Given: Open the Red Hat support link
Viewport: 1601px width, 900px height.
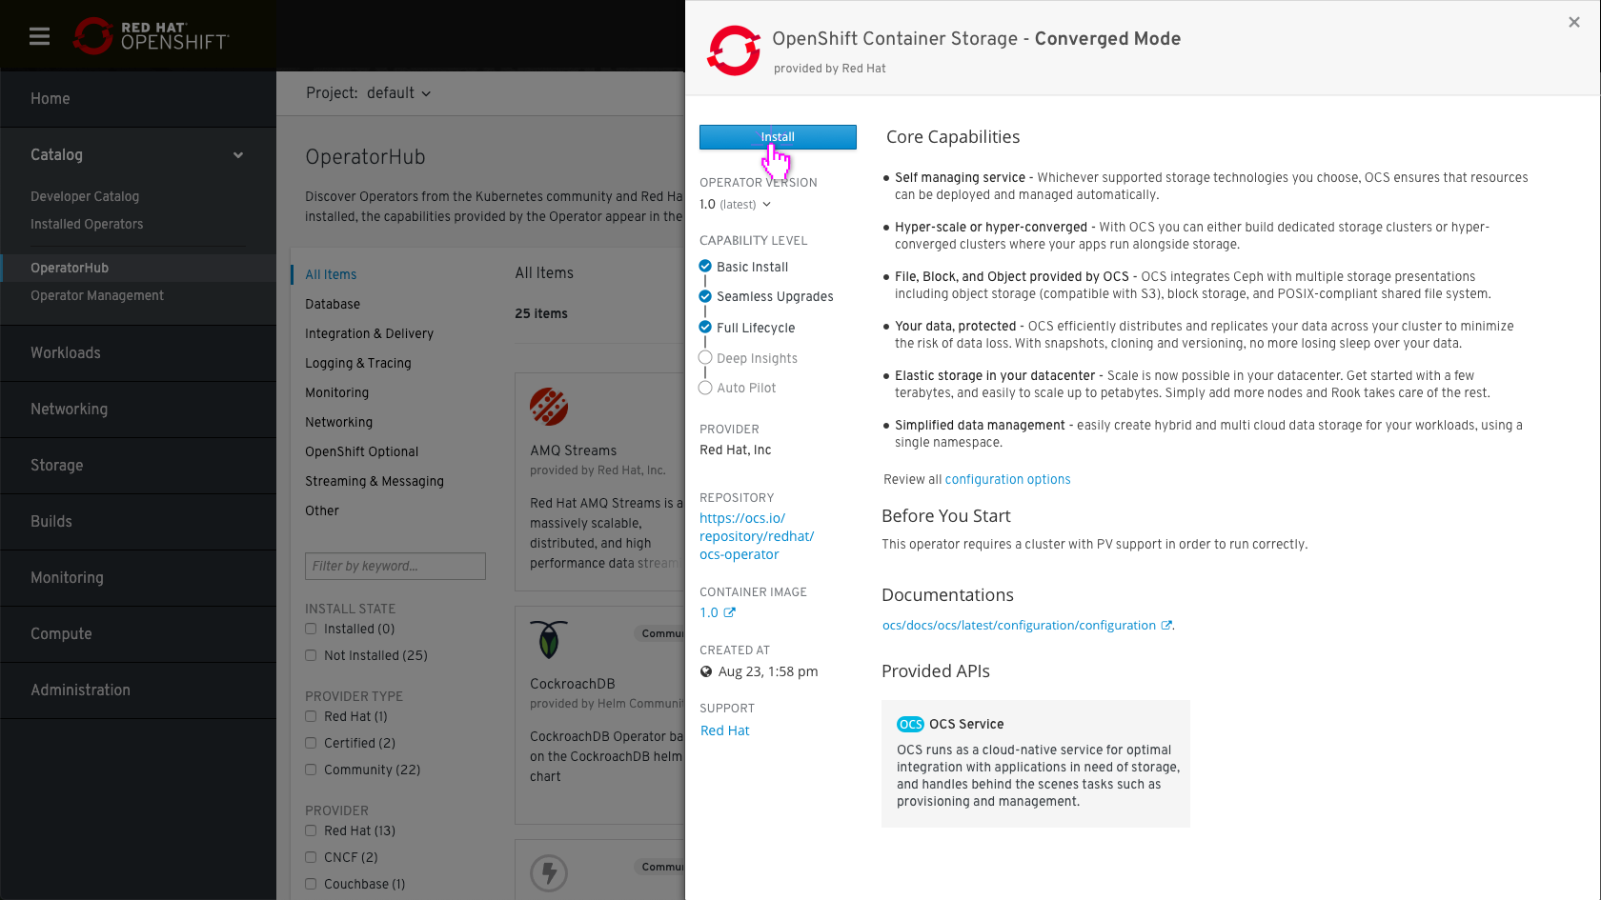Looking at the screenshot, I should click(725, 730).
